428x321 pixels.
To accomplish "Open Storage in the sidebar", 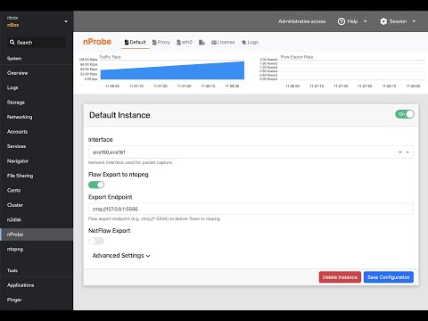I will (37, 103).
